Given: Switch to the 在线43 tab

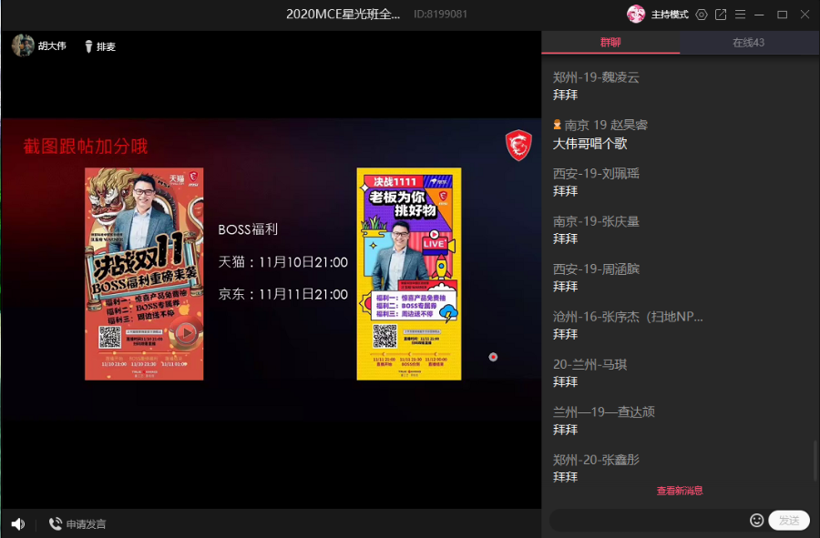Looking at the screenshot, I should click(x=749, y=42).
